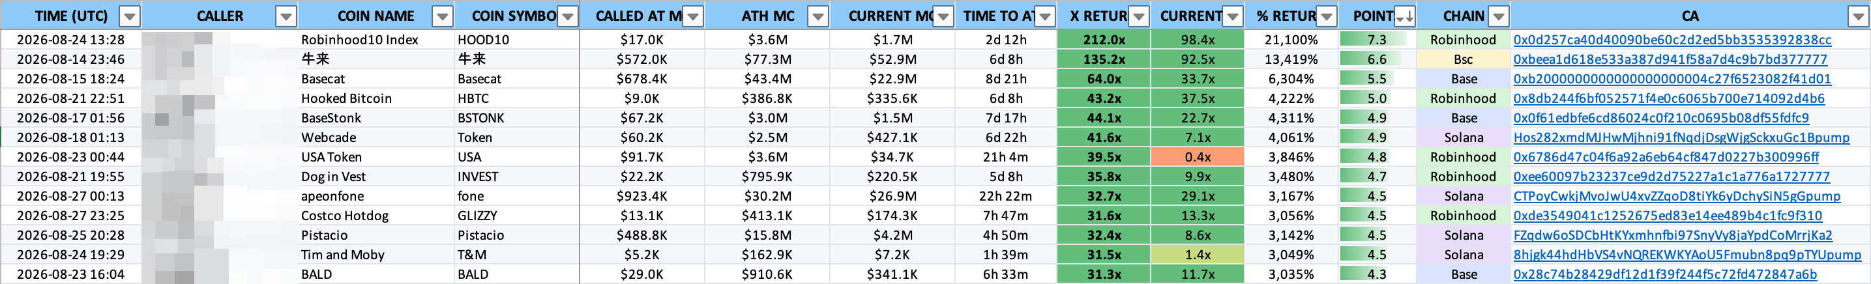Select the $7.2K current MC cell
Image resolution: width=1871 pixels, height=284 pixels.
[892, 256]
